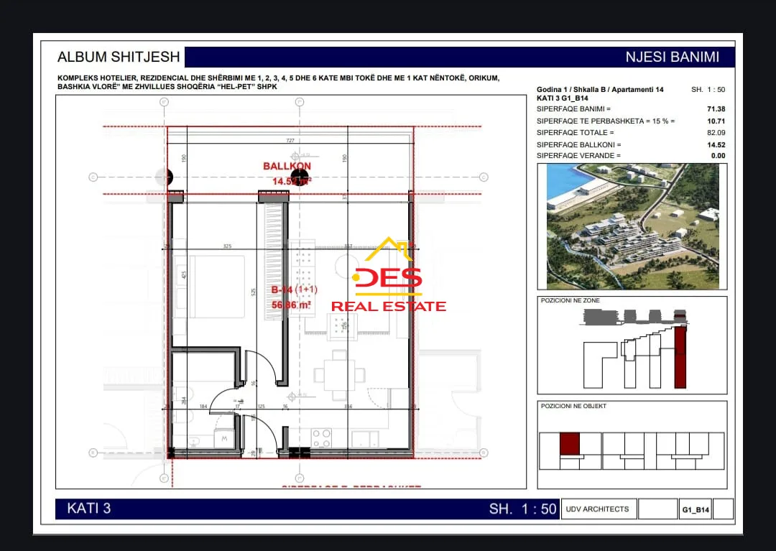Click the 56.86 m² area on the plan
Screen dimensions: 776x551
click(291, 305)
